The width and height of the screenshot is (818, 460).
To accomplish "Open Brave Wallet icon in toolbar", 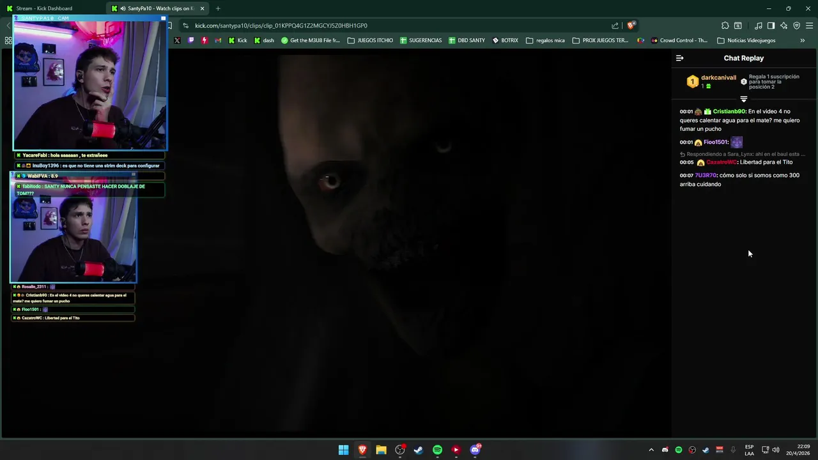I will pos(737,26).
